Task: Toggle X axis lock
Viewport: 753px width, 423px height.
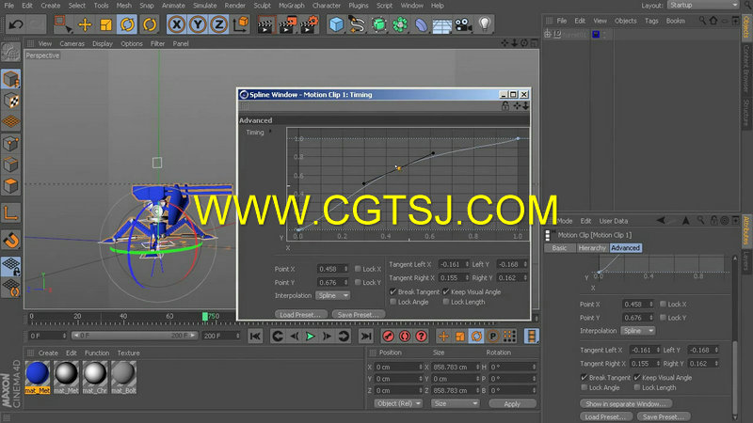Action: 177,24
